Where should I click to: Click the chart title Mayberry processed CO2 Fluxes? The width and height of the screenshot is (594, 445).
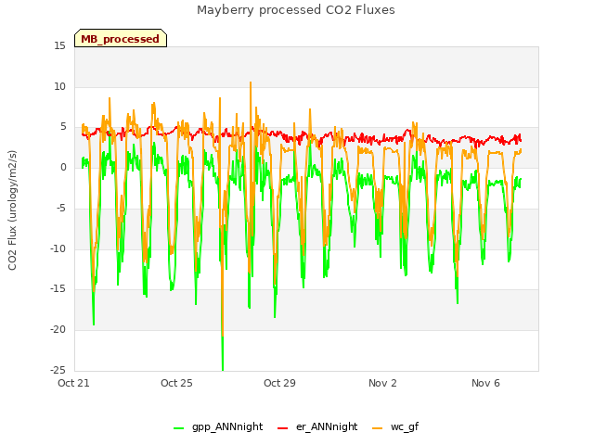point(296,10)
